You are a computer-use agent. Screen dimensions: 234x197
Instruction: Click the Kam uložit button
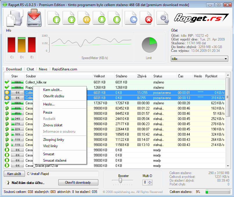click(x=14, y=174)
